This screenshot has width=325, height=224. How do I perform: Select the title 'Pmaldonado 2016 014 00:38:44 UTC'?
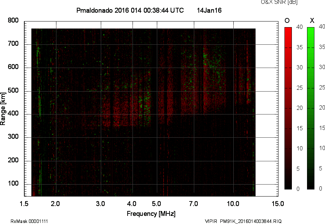(130, 10)
